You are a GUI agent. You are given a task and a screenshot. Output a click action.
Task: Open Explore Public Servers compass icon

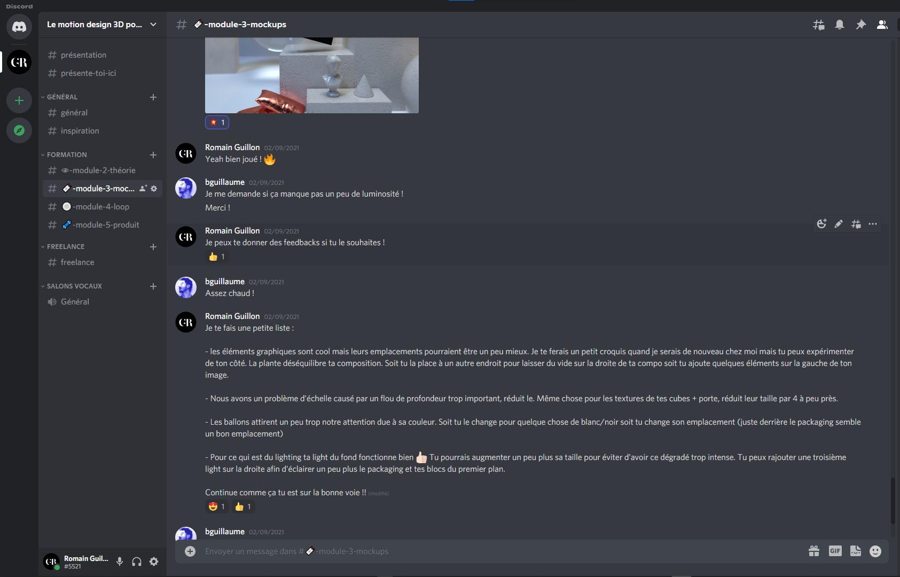(x=19, y=130)
